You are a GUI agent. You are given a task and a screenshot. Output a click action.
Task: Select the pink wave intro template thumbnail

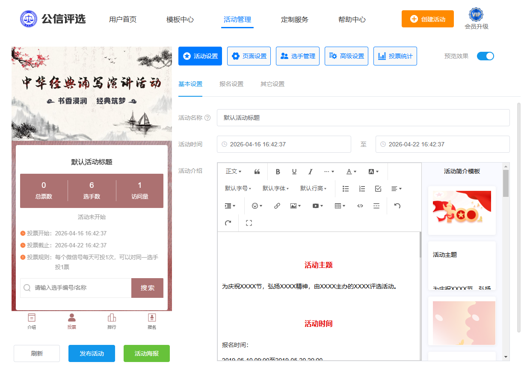[x=462, y=321]
